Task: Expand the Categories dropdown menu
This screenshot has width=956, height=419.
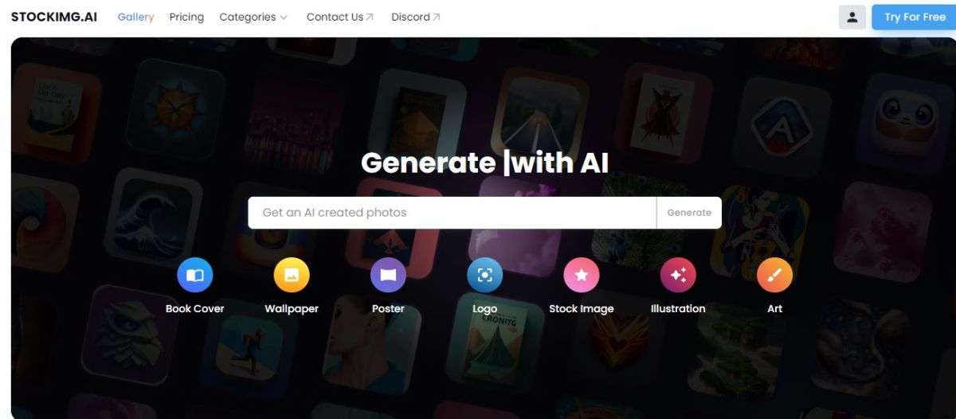Action: (253, 17)
